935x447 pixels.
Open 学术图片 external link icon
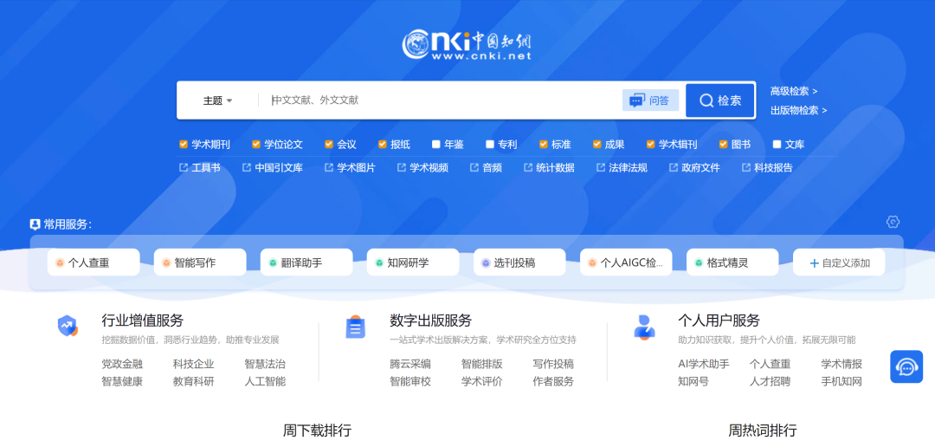pos(329,168)
